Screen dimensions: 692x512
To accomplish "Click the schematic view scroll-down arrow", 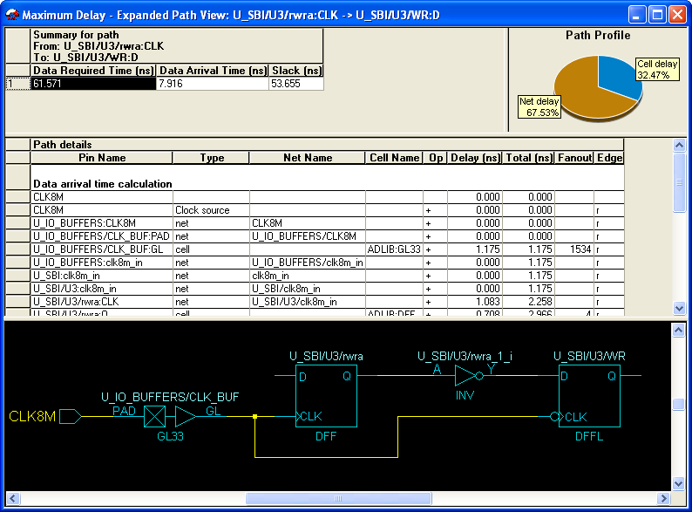I will tap(678, 484).
